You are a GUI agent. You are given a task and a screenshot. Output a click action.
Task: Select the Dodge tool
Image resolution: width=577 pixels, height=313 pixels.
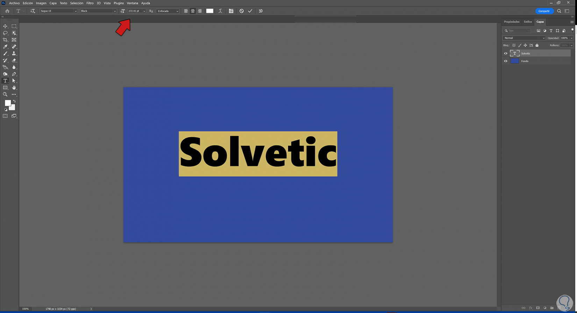pyautogui.click(x=5, y=74)
